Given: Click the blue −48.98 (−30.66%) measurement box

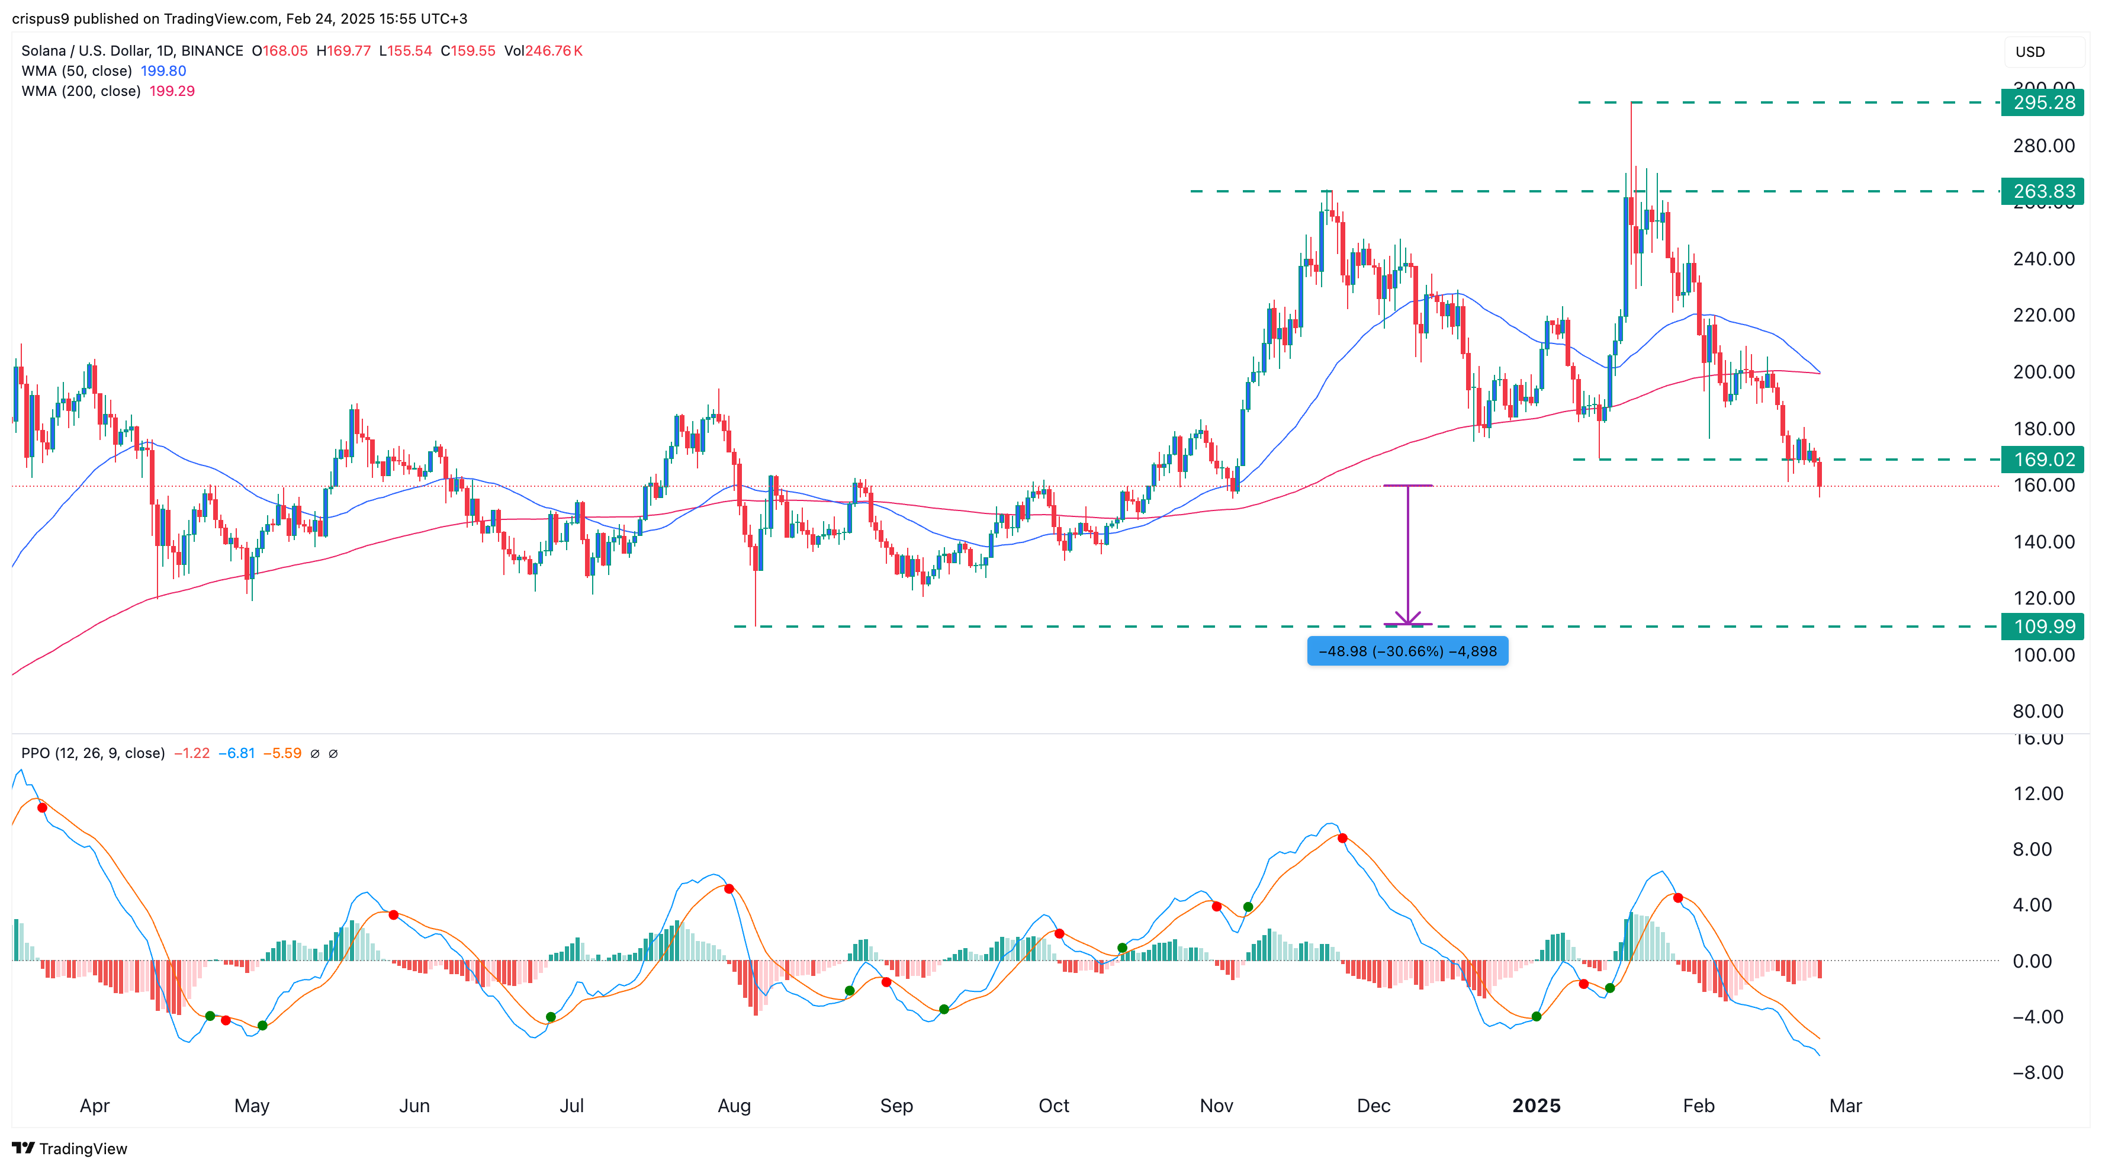Looking at the screenshot, I should coord(1407,651).
